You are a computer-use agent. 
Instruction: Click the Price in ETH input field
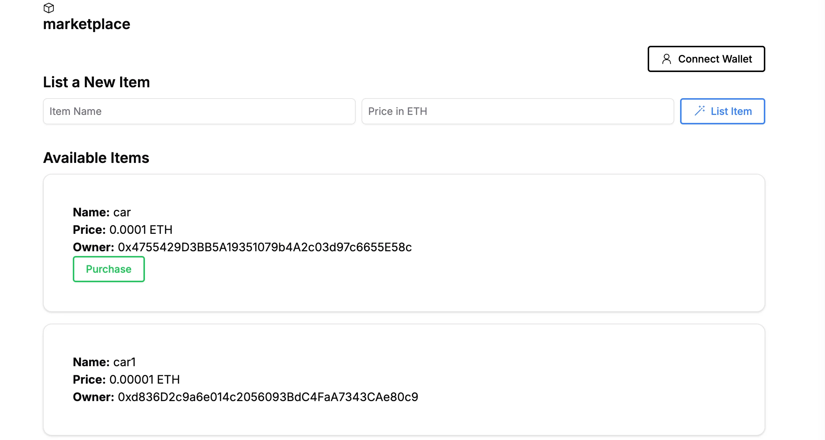tap(517, 111)
